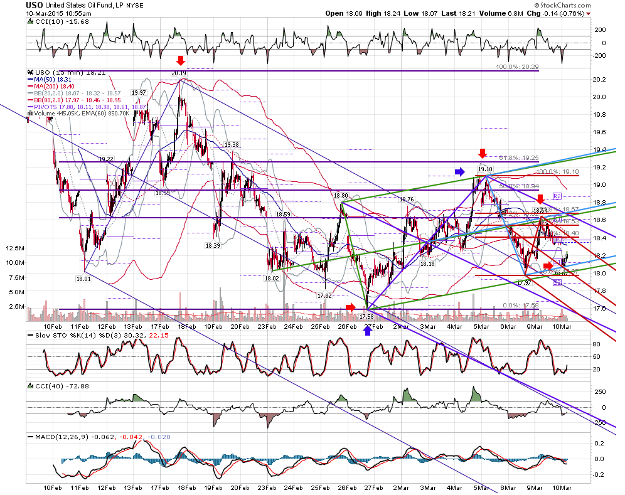Click the 18.01 low price label

coord(83,279)
